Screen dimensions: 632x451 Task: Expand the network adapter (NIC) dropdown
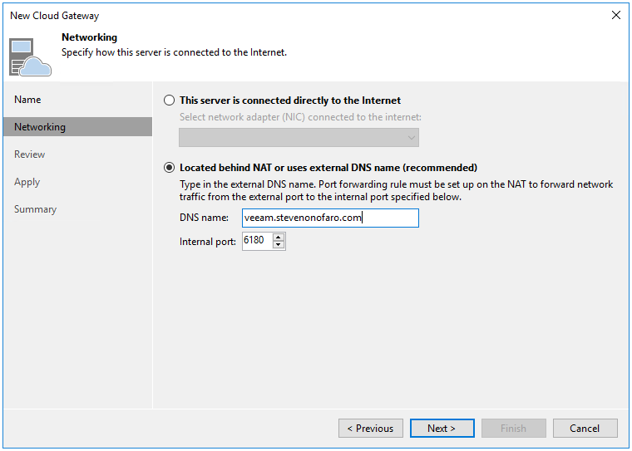299,137
